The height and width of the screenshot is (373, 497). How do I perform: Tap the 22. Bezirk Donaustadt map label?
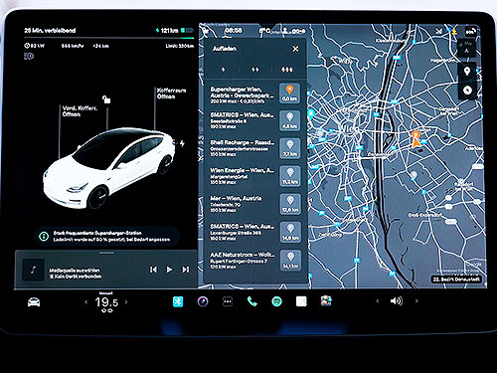[456, 280]
